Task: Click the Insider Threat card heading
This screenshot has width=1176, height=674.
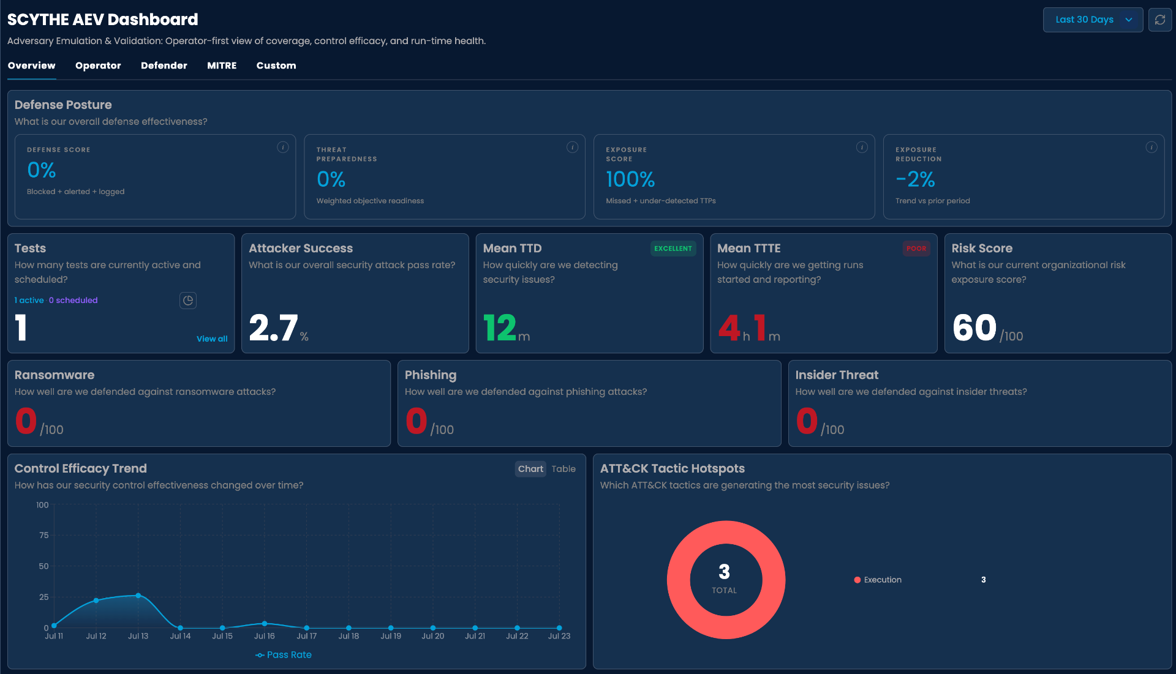Action: [837, 375]
